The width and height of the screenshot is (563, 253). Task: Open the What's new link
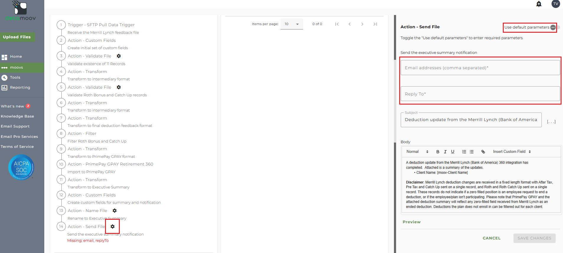(x=12, y=106)
